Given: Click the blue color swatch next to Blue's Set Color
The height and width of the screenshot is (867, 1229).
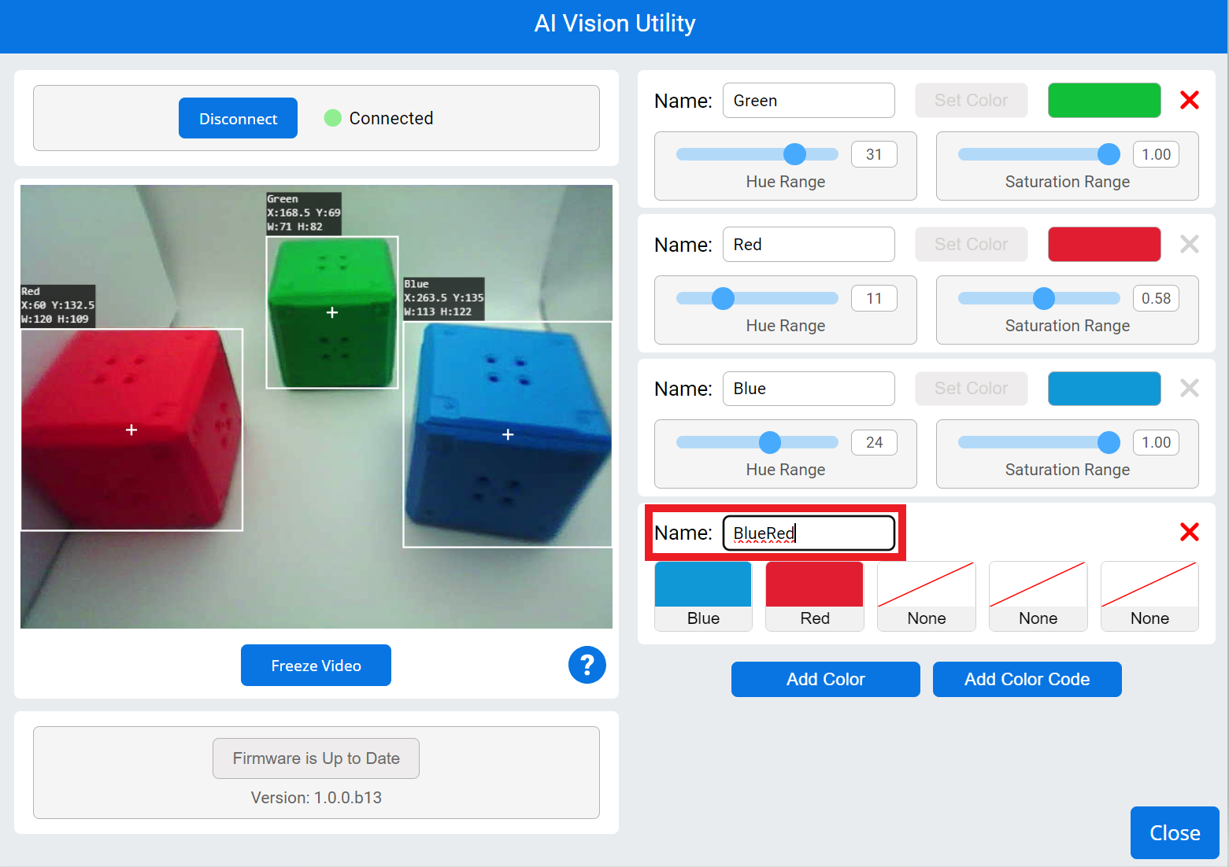Looking at the screenshot, I should [x=1104, y=388].
